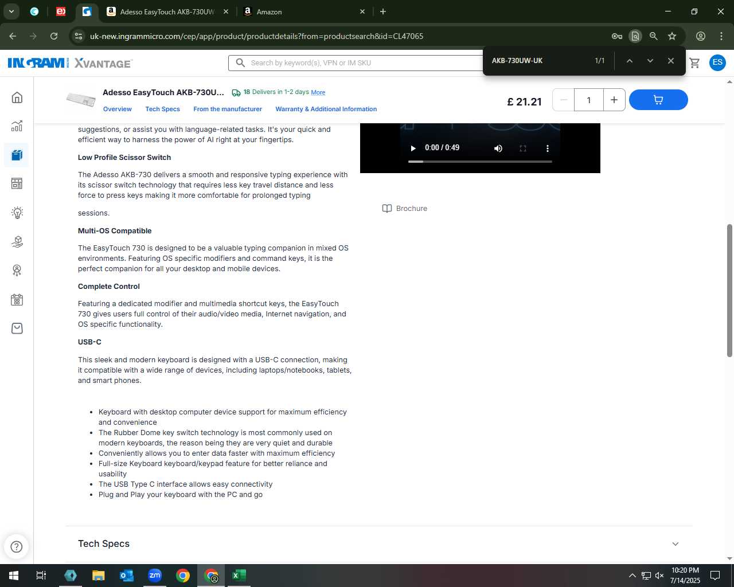This screenshot has width=734, height=587.
Task: Open the video more options menu
Action: click(548, 148)
